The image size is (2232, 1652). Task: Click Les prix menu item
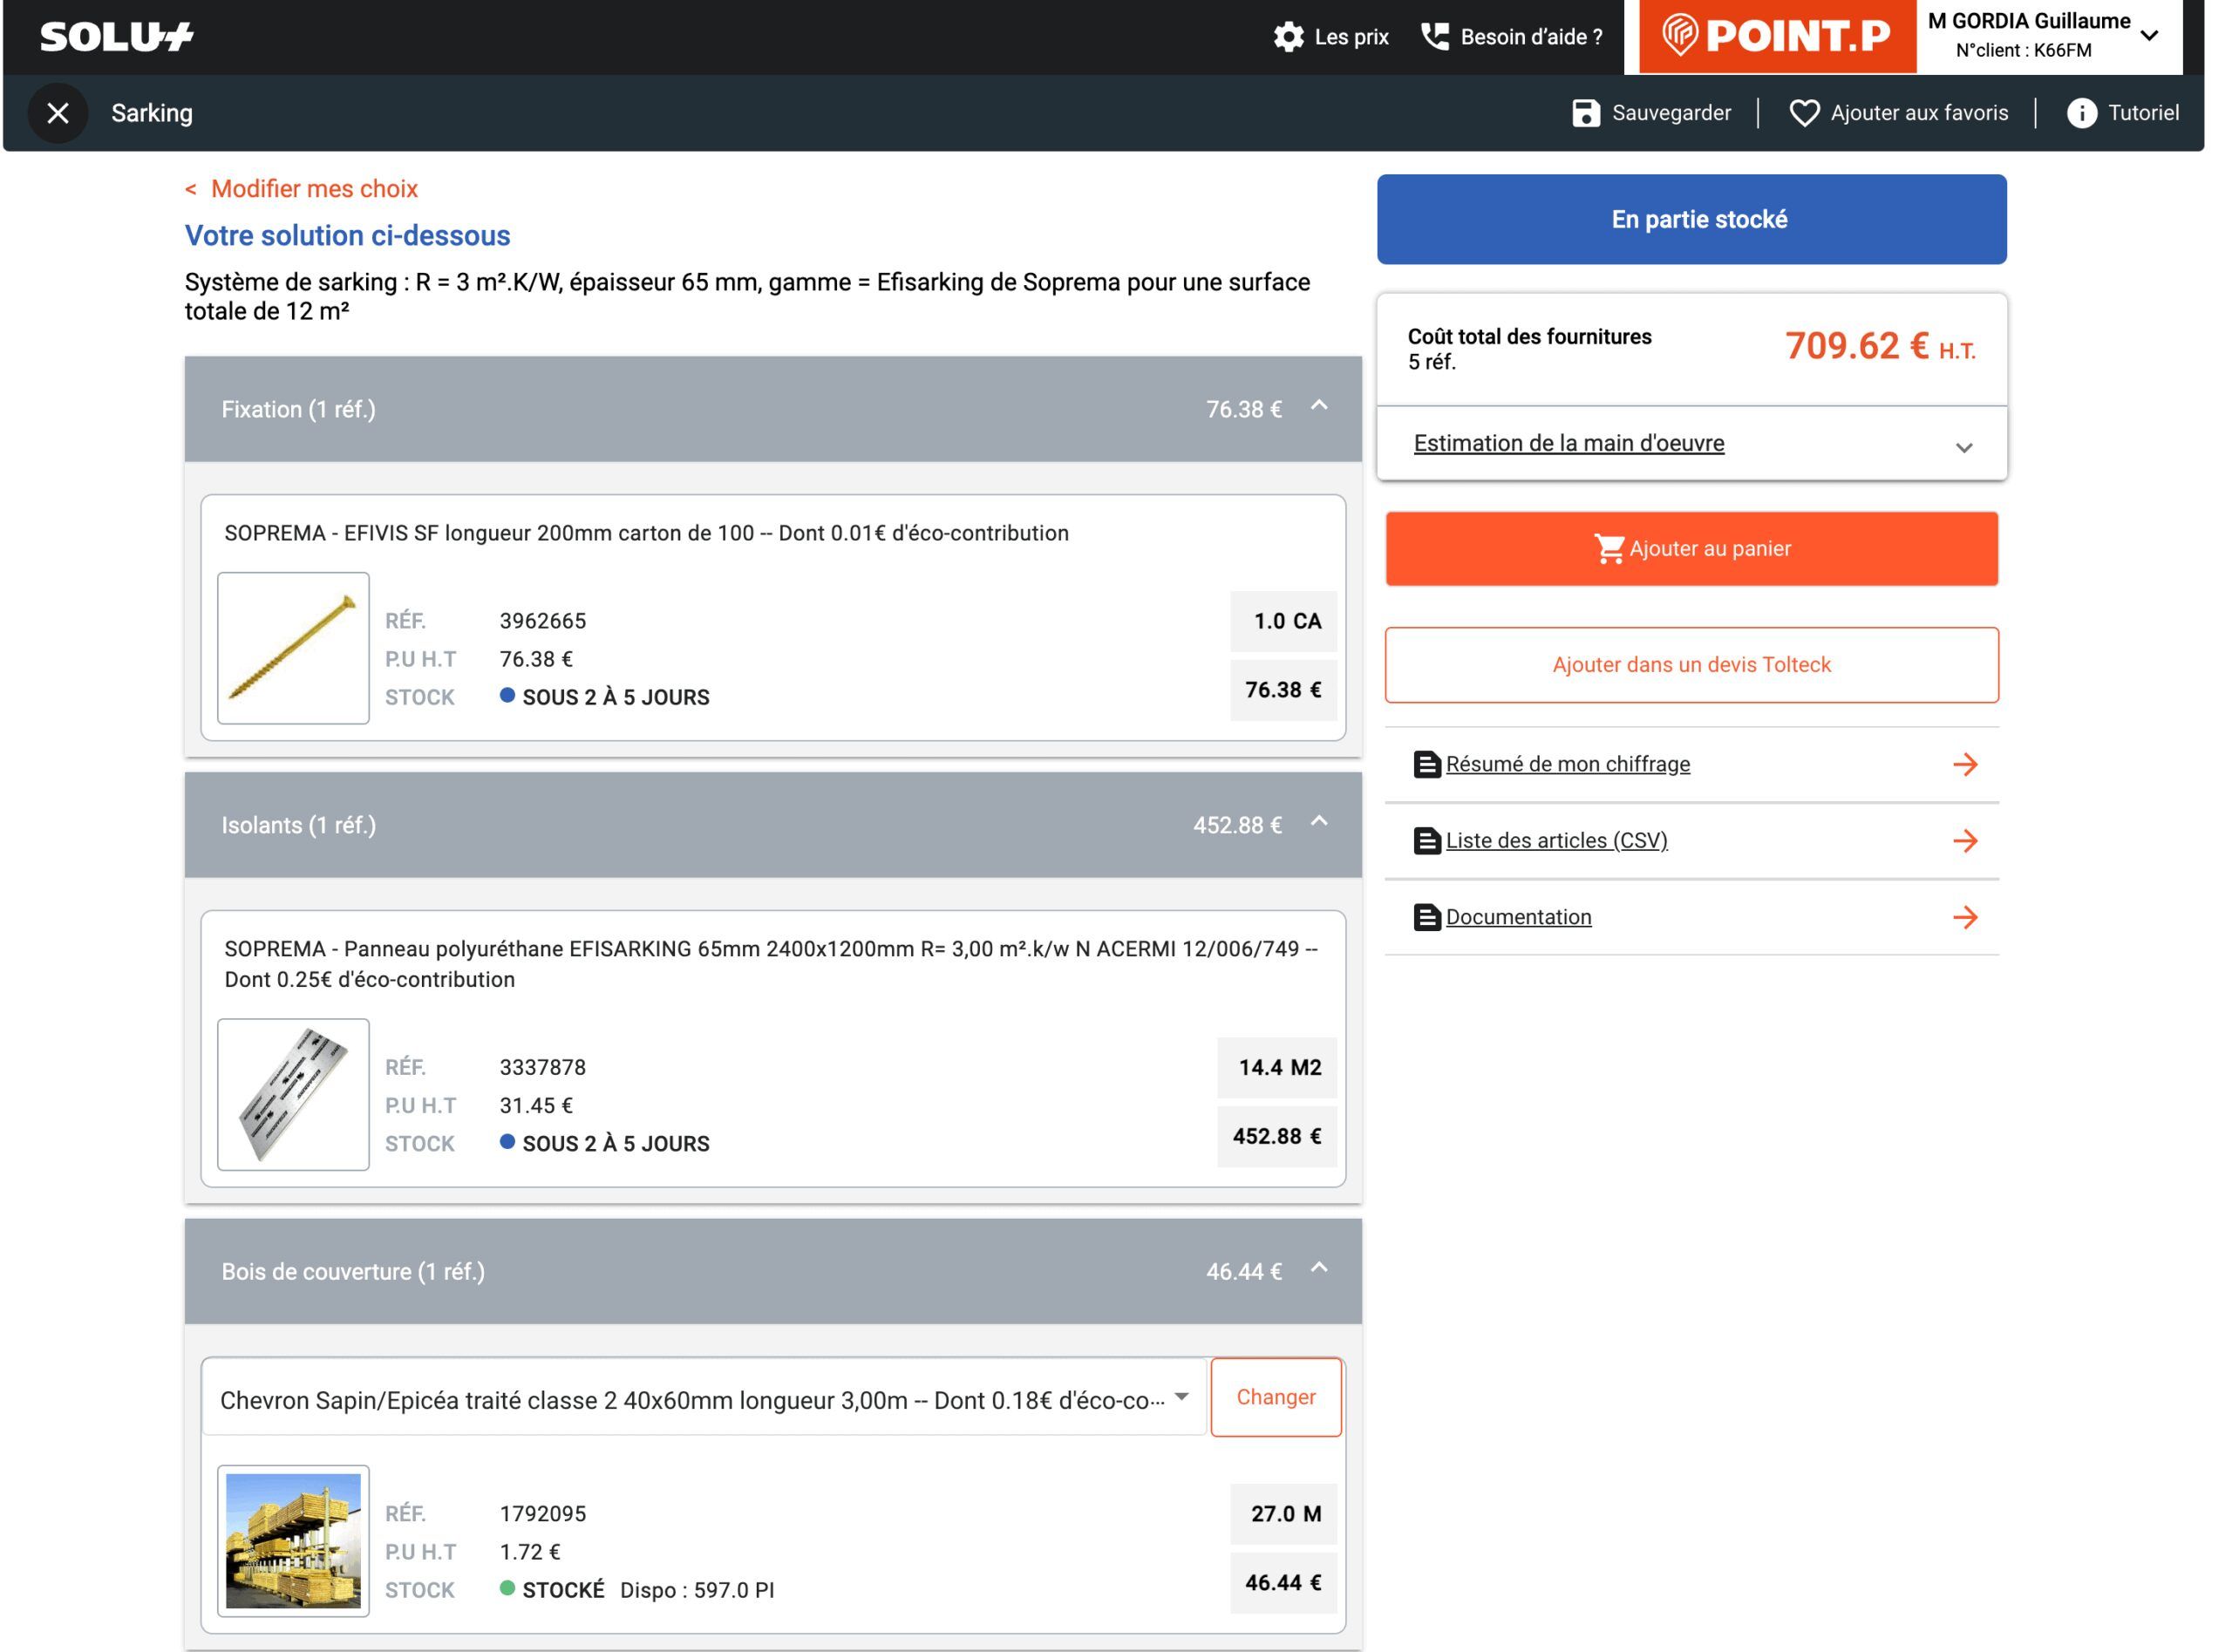coord(1351,37)
